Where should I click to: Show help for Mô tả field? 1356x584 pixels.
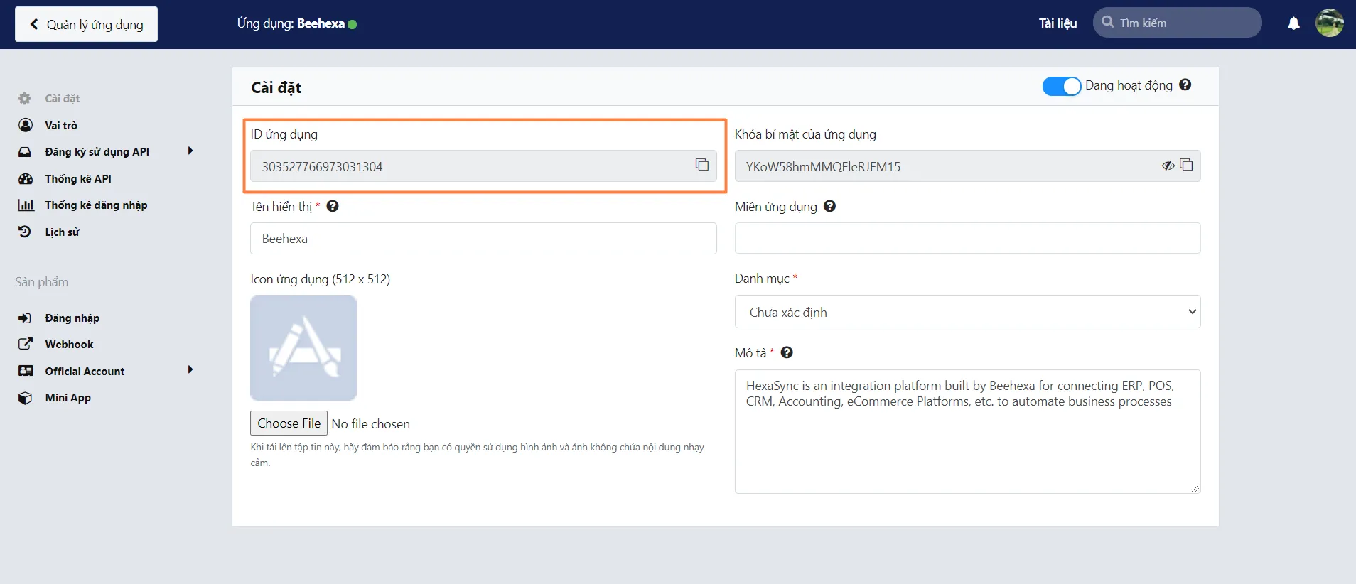tap(787, 352)
